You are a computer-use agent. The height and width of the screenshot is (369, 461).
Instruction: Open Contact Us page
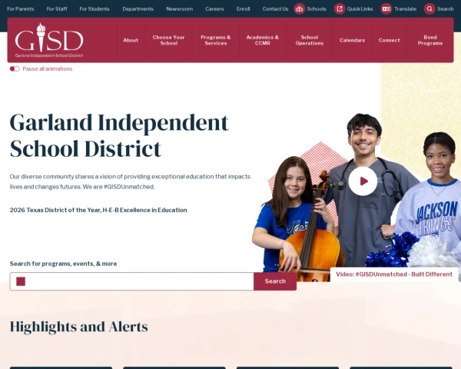pyautogui.click(x=275, y=8)
